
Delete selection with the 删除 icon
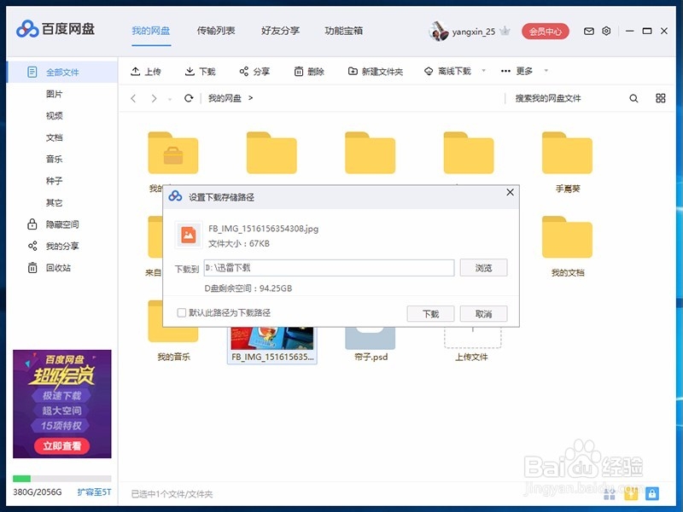(310, 71)
